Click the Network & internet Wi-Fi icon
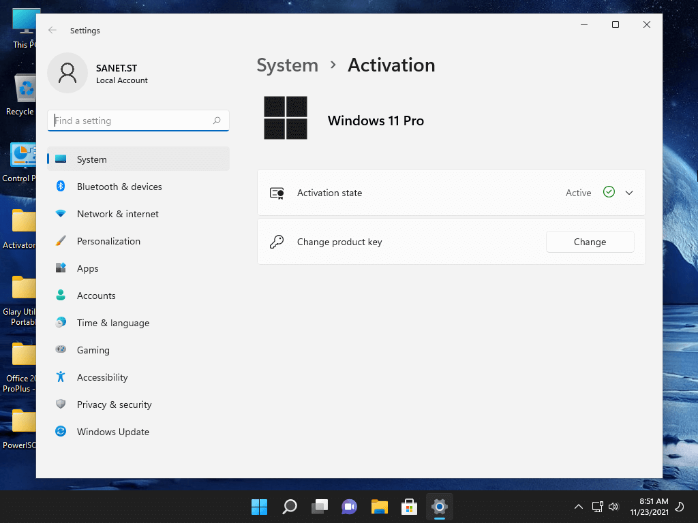698x523 pixels. click(x=61, y=214)
